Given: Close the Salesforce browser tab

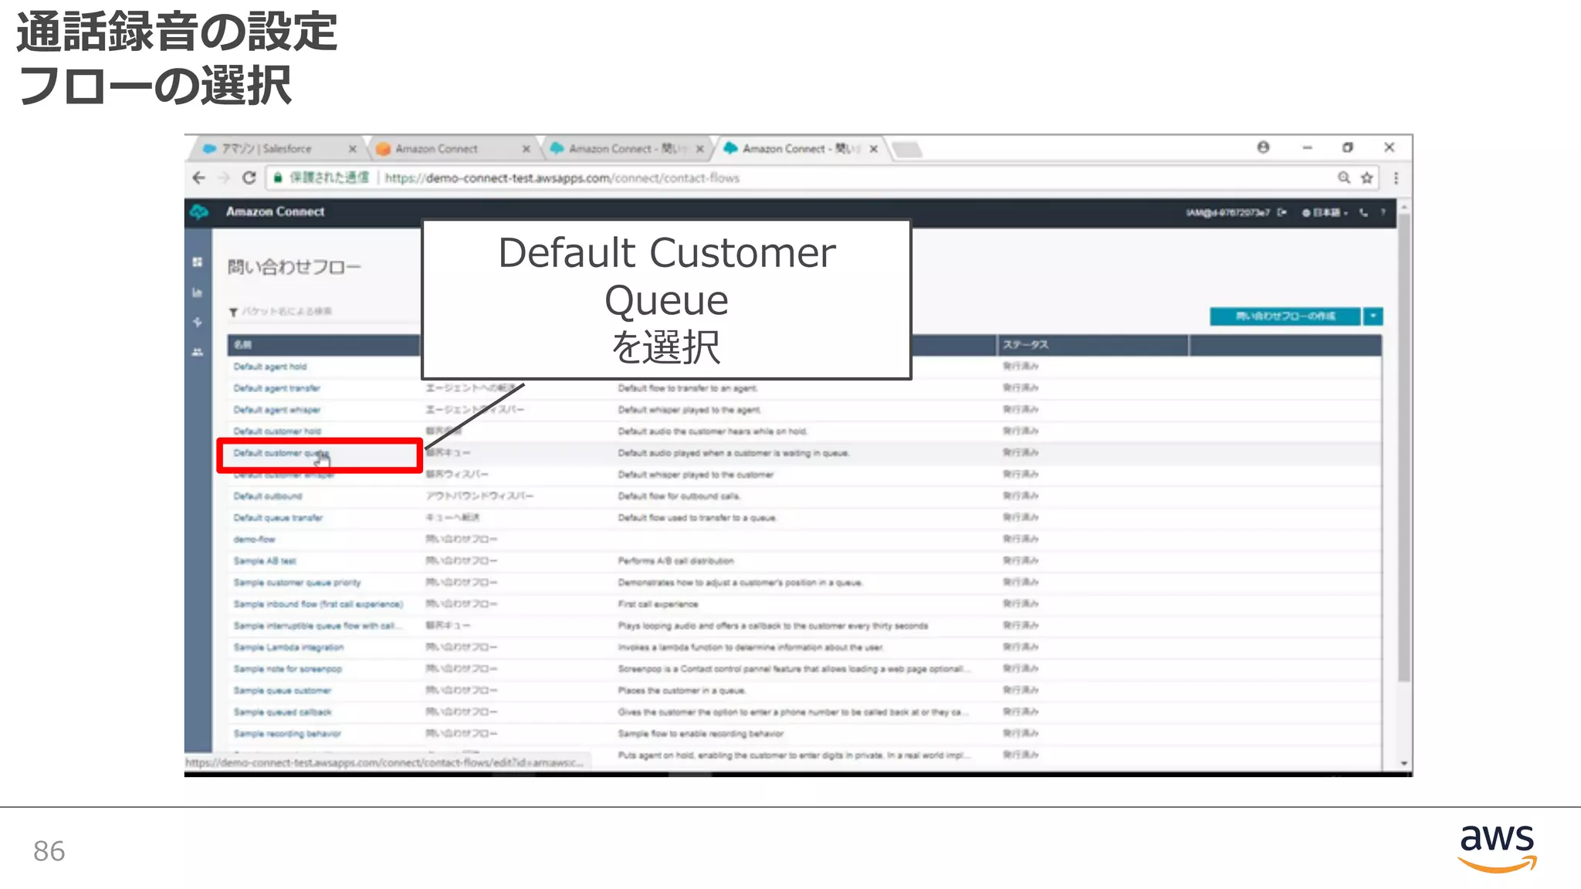Looking at the screenshot, I should (x=352, y=149).
